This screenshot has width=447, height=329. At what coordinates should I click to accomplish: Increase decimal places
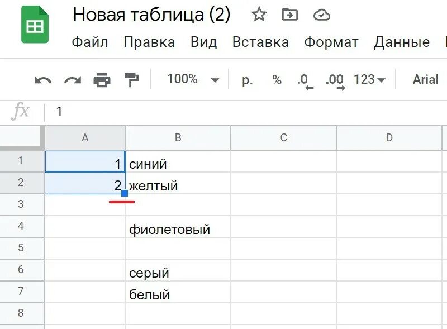(335, 80)
